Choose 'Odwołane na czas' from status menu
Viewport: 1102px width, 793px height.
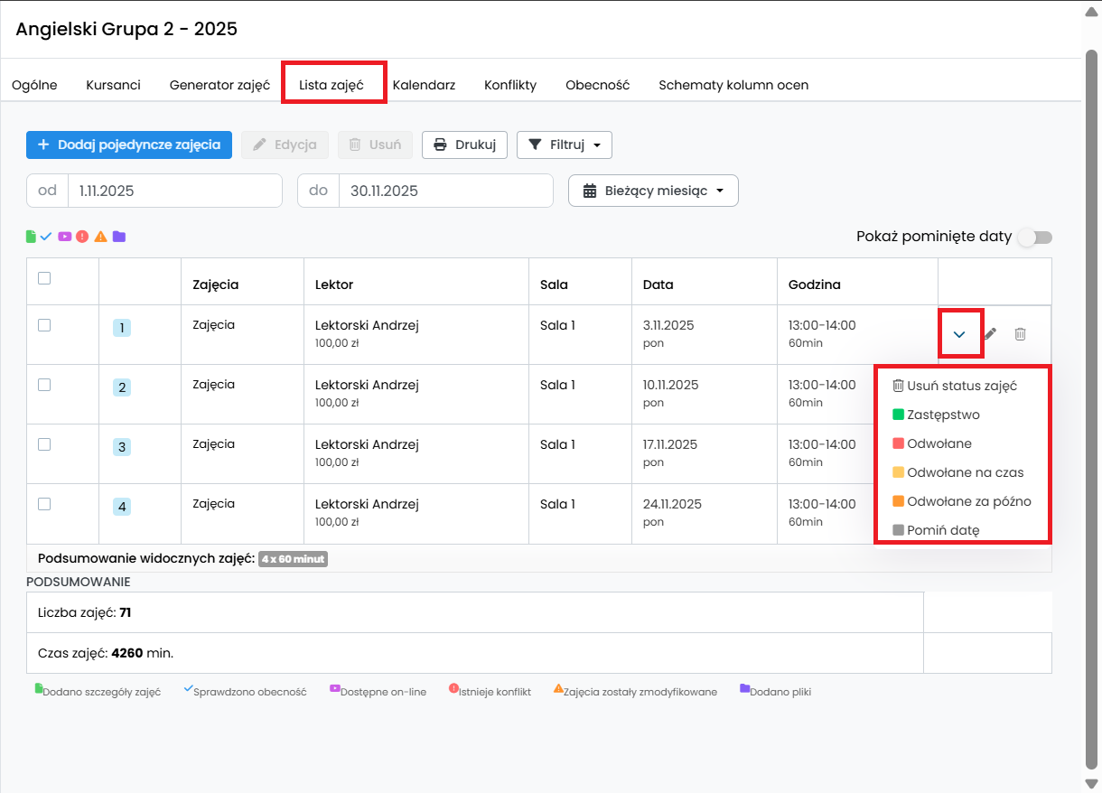pyautogui.click(x=964, y=472)
